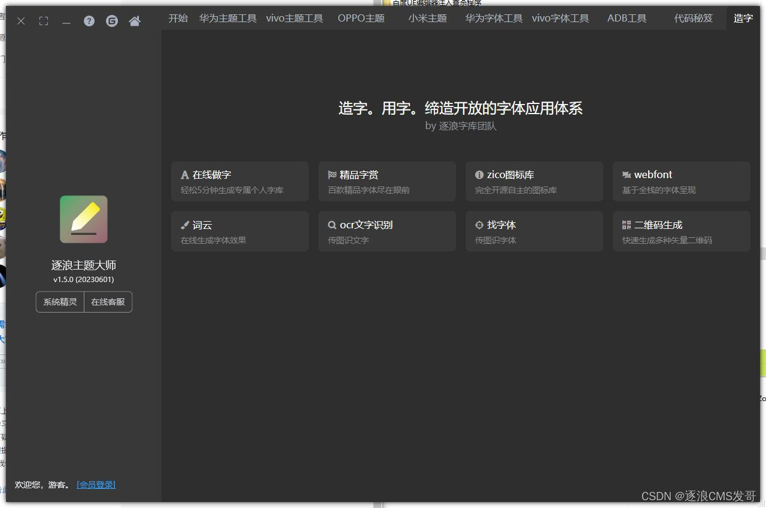Open the zico图标库 card title
766x508 pixels.
(510, 175)
